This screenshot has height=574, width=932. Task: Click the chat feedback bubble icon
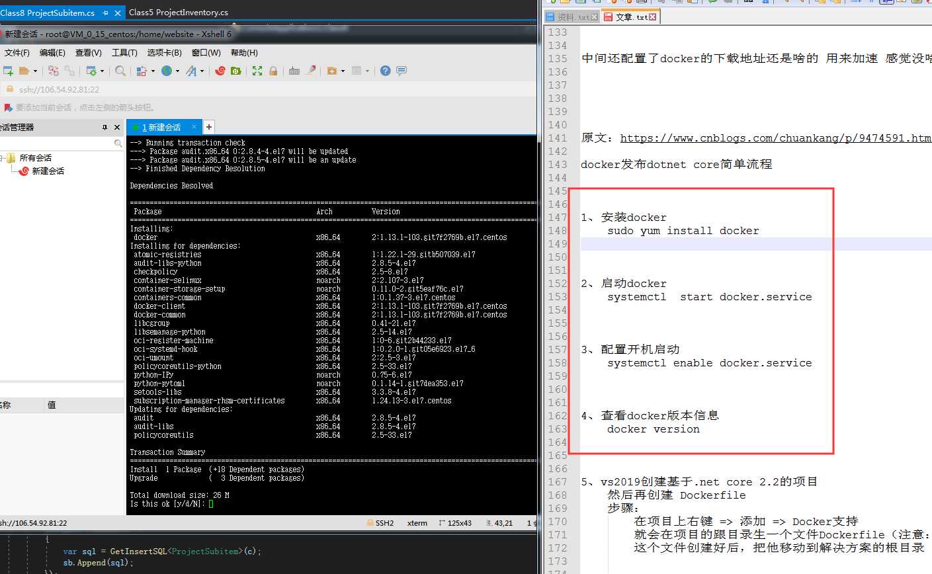coord(402,71)
